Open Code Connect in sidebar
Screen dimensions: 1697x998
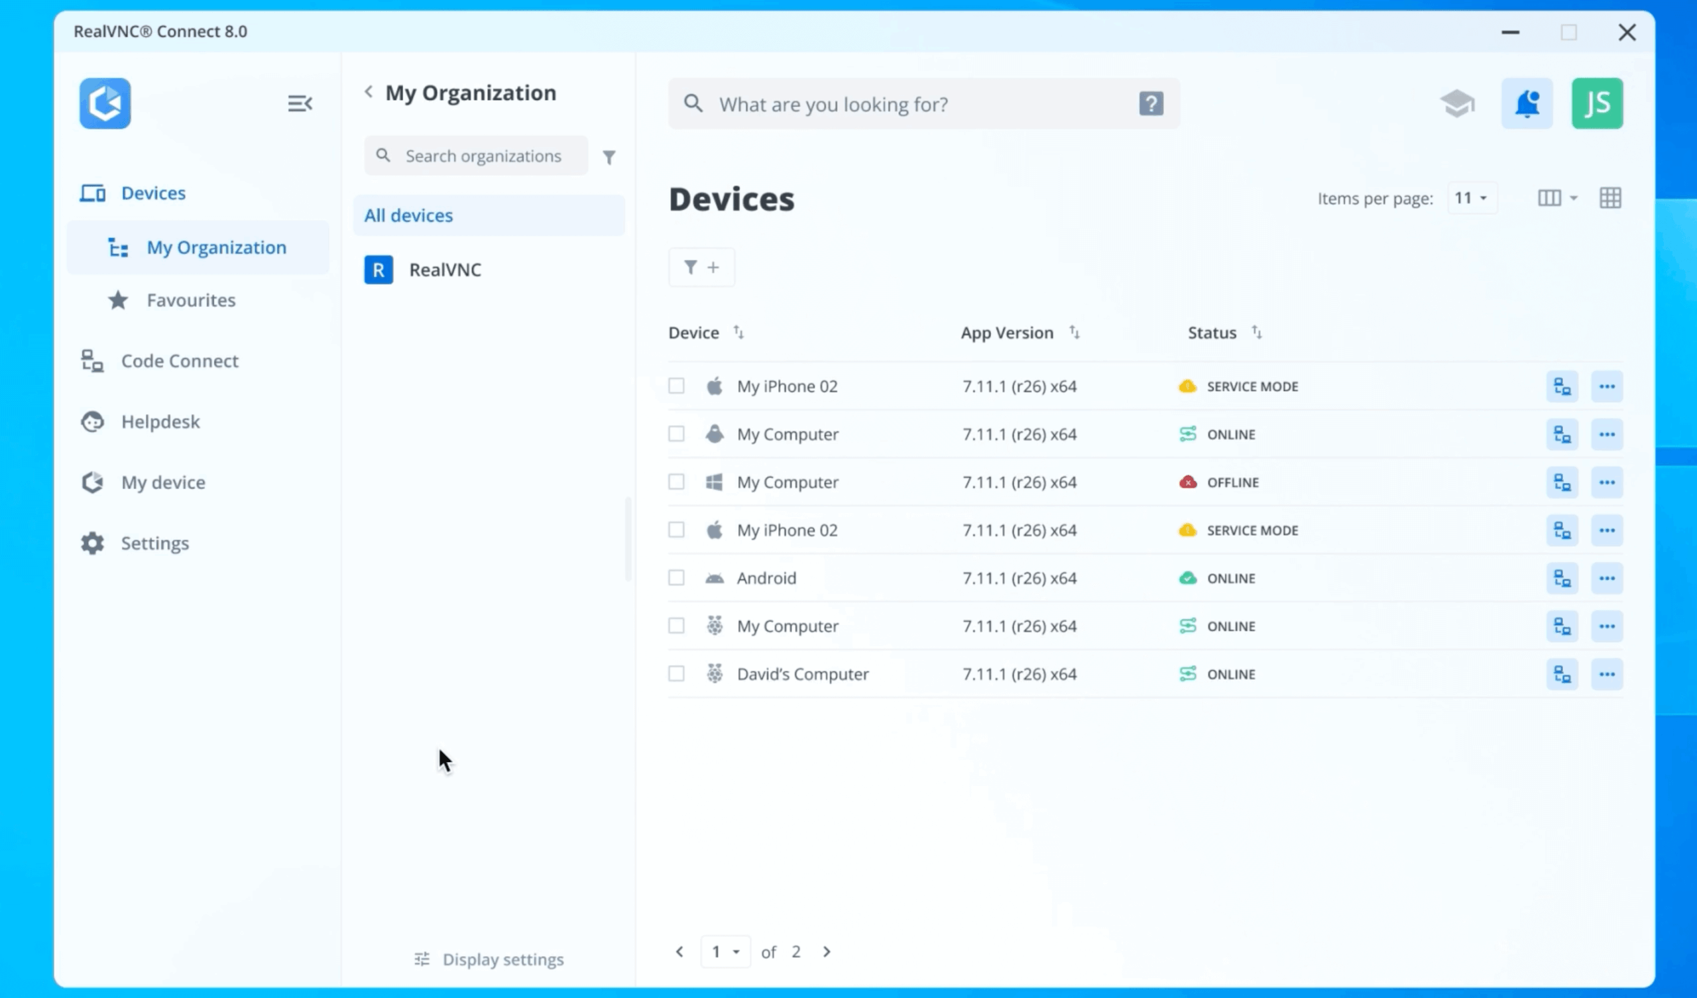click(x=179, y=361)
